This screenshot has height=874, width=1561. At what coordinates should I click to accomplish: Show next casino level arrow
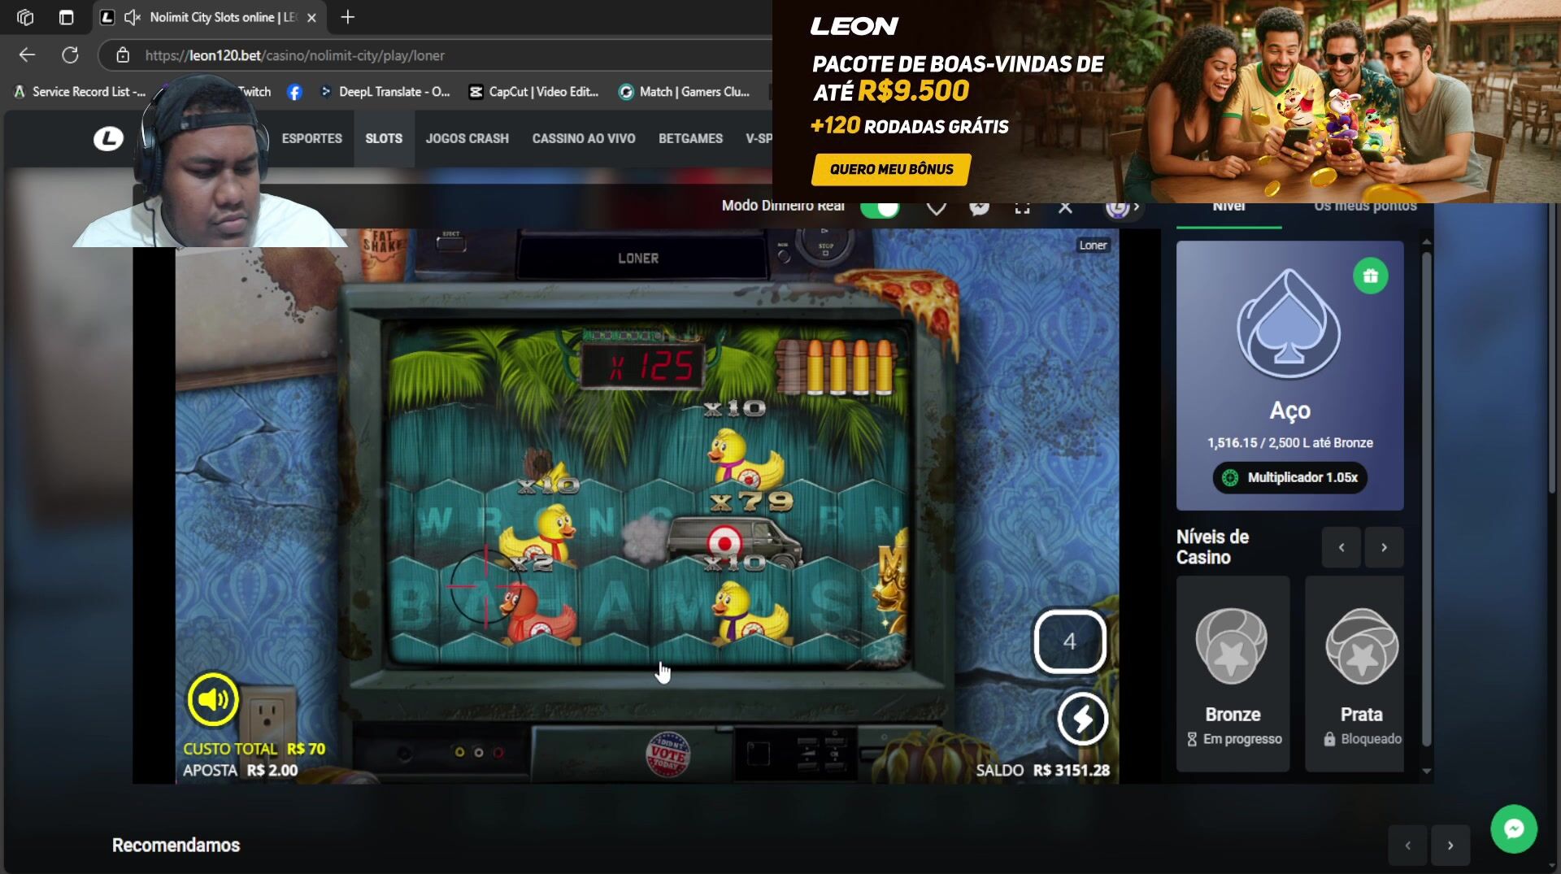click(x=1384, y=547)
